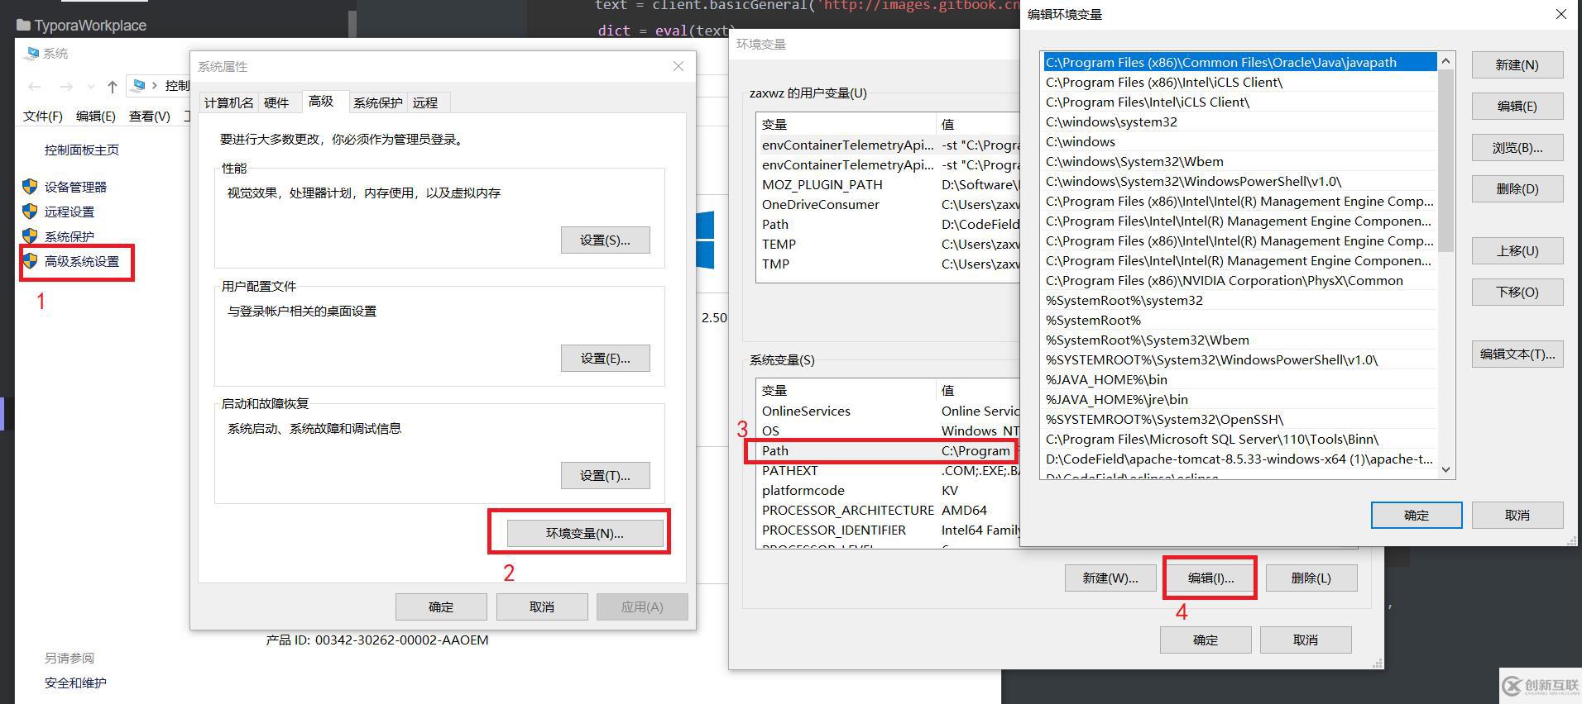
Task: Open 系统保护 link in the sidebar
Action: click(x=70, y=236)
